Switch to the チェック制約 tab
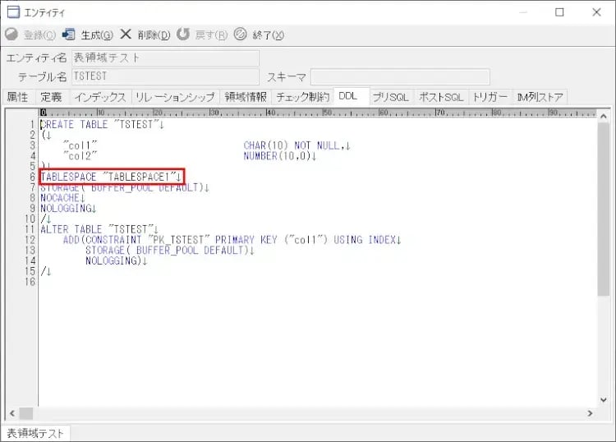The height and width of the screenshot is (442, 616). pyautogui.click(x=303, y=97)
